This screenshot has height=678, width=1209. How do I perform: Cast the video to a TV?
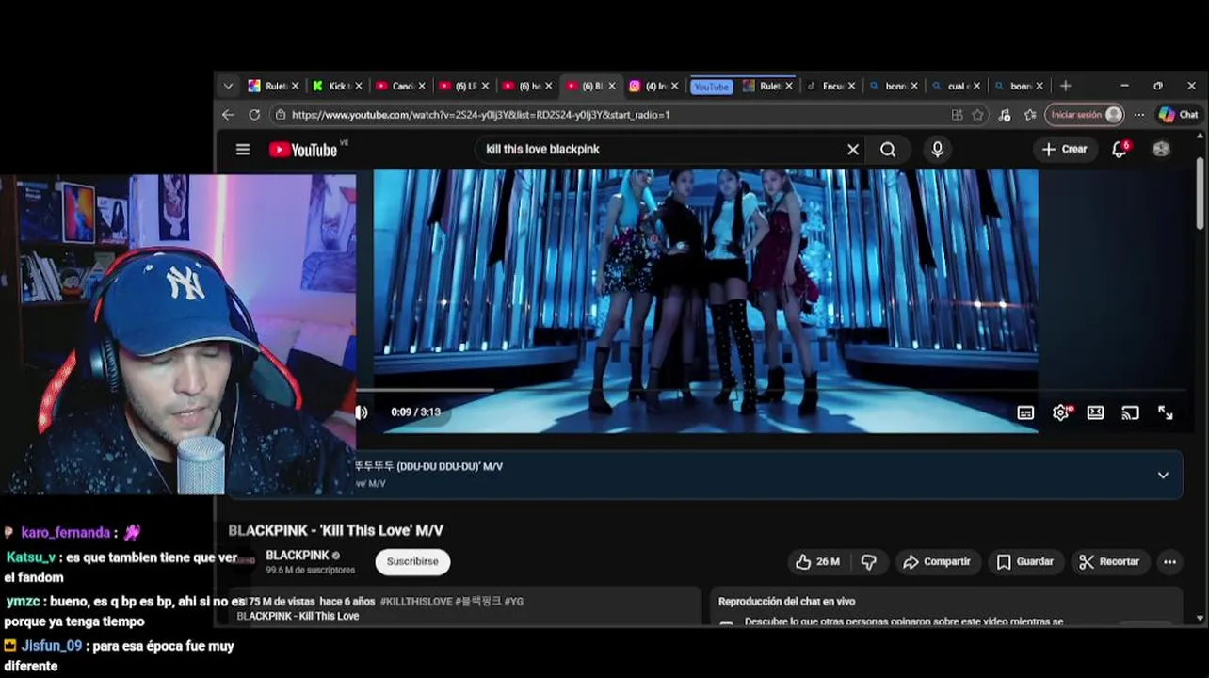point(1130,412)
